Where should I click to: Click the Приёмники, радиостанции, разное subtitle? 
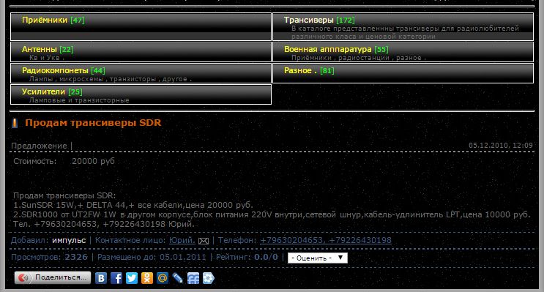point(359,58)
